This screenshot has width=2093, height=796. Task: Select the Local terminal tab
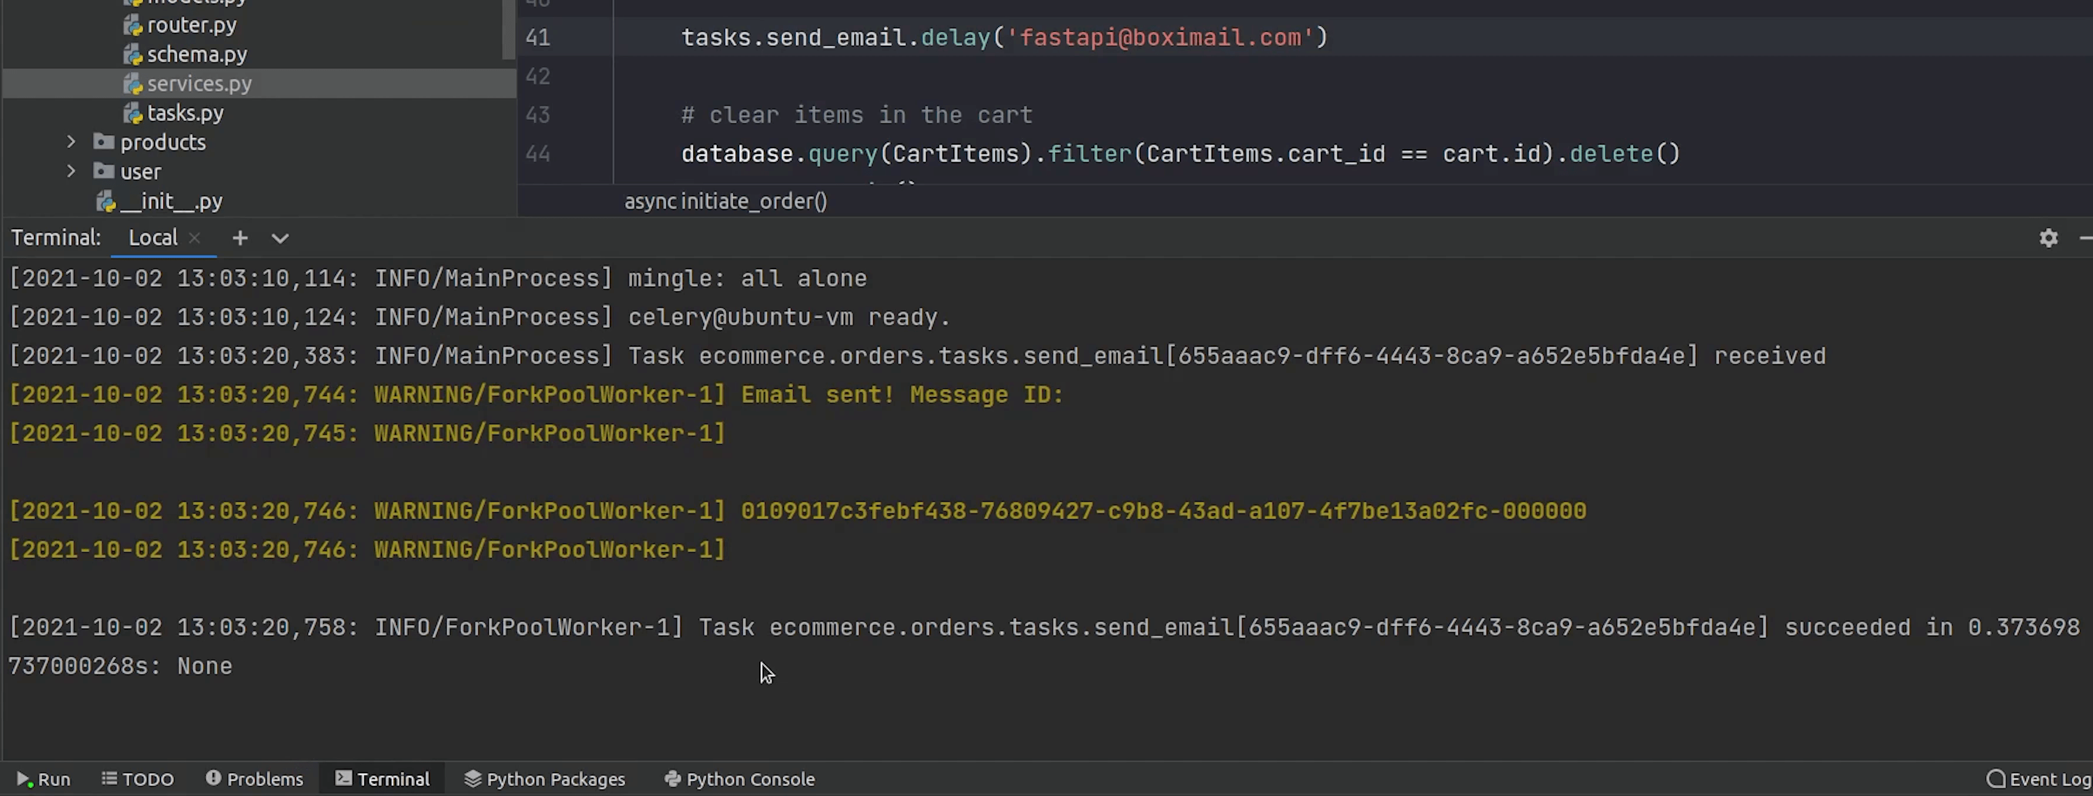[152, 238]
